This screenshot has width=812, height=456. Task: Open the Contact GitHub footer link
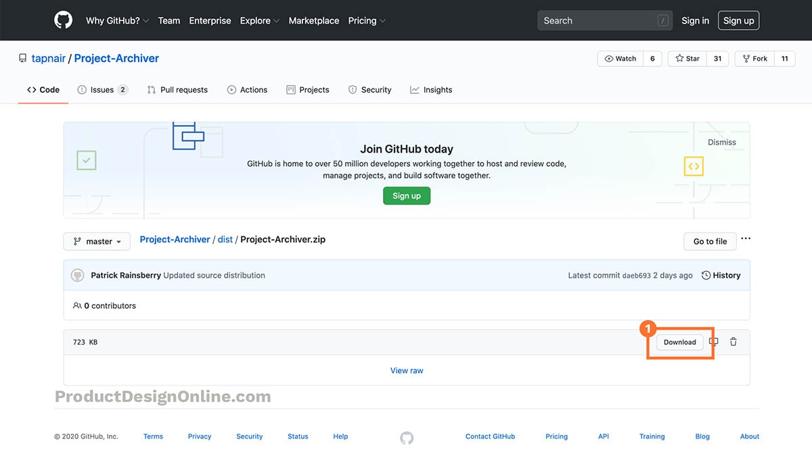[491, 436]
